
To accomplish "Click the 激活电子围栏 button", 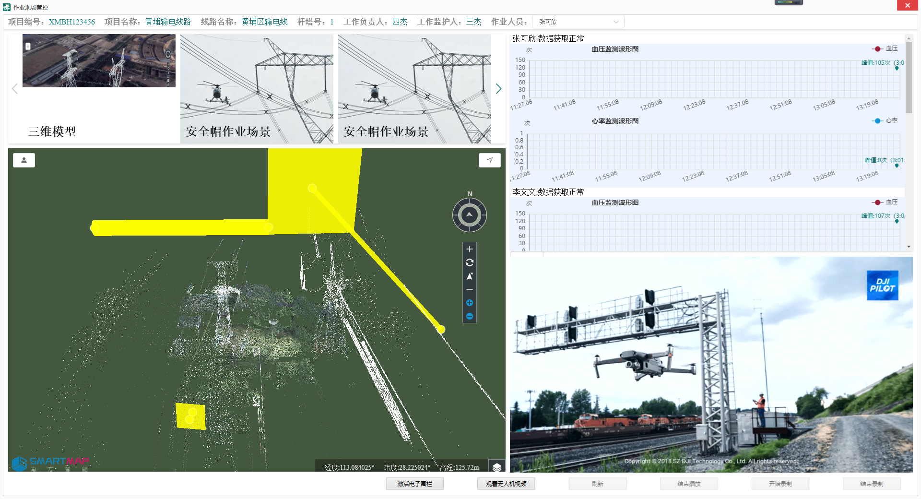I will (x=414, y=484).
